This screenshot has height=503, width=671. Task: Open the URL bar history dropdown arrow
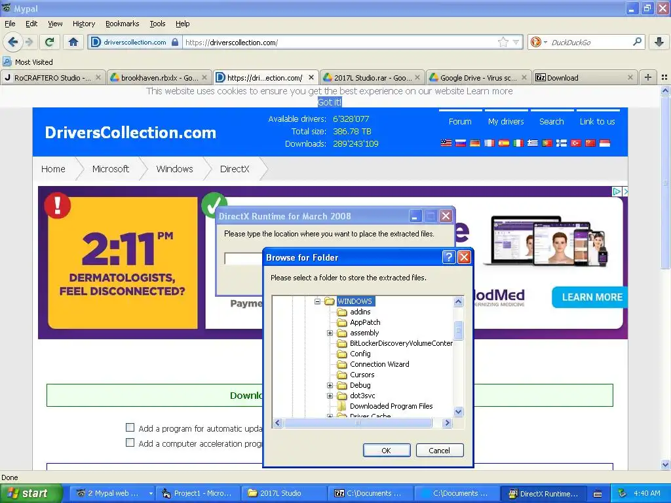coord(516,42)
